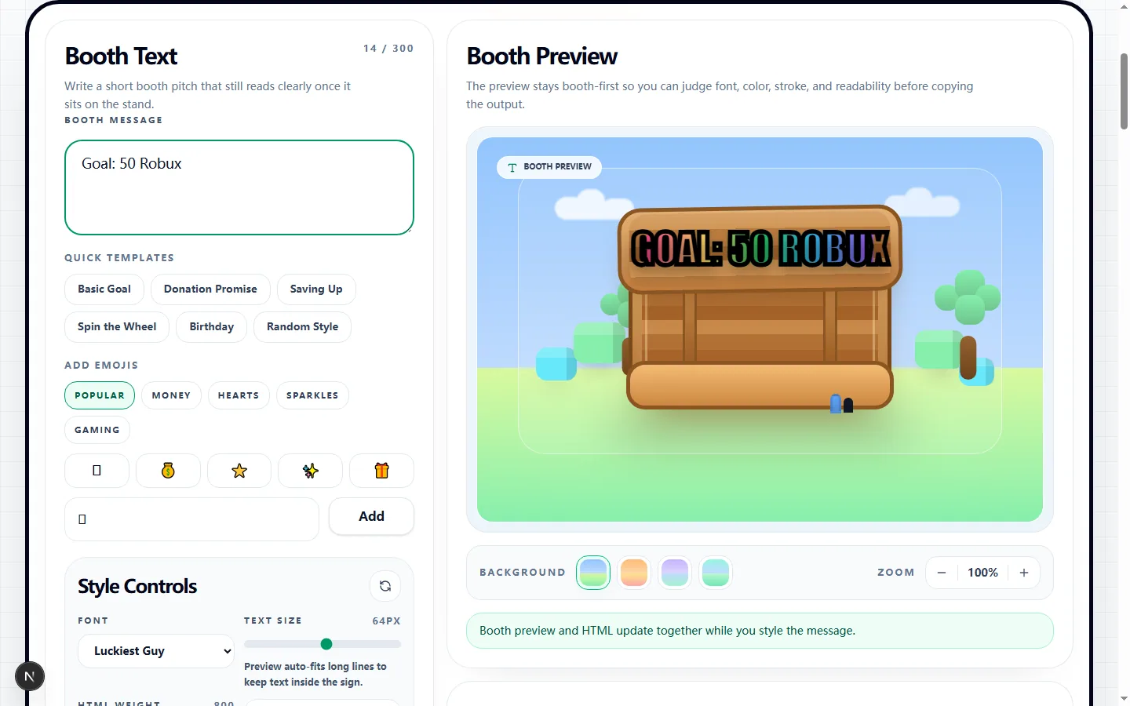This screenshot has width=1130, height=706.
Task: Click the 14 / 300 character counter
Action: coord(388,49)
